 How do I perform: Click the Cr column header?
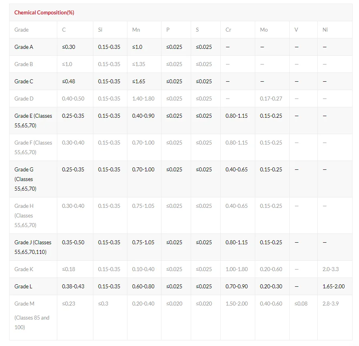click(228, 30)
